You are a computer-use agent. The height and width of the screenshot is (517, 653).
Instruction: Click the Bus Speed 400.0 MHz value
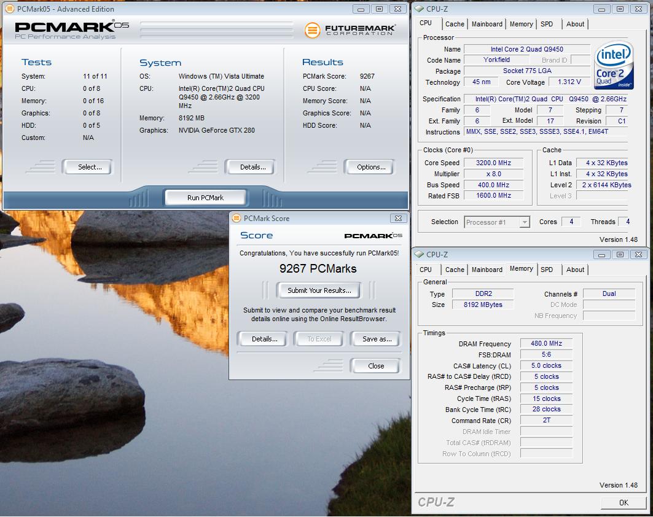pyautogui.click(x=493, y=185)
